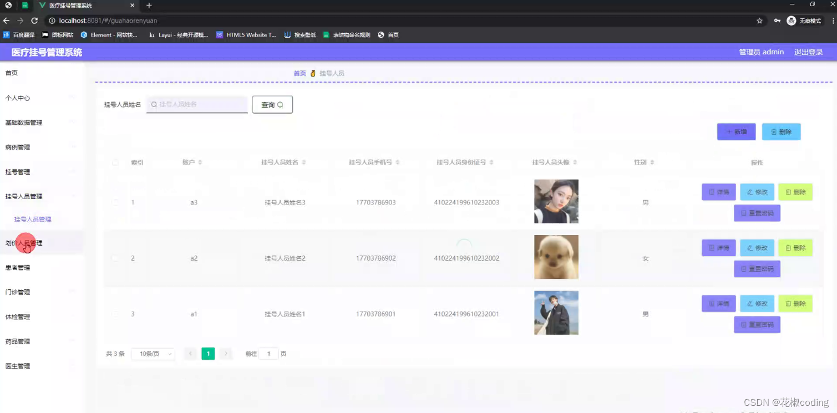Click the password key icon in address bar
The width and height of the screenshot is (837, 413).
777,21
